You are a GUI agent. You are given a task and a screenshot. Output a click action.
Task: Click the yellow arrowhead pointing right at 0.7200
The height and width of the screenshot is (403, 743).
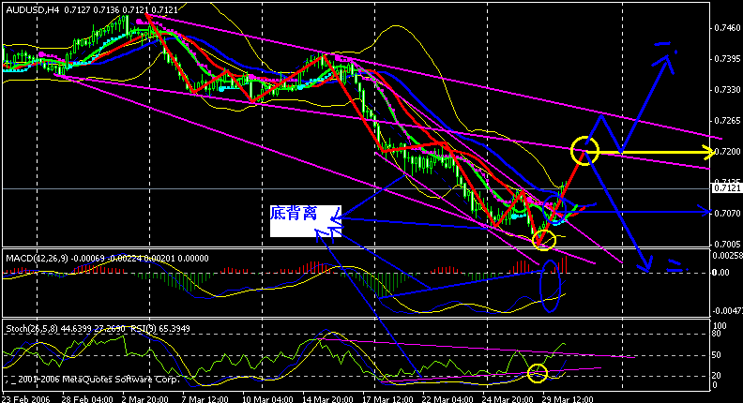point(709,153)
